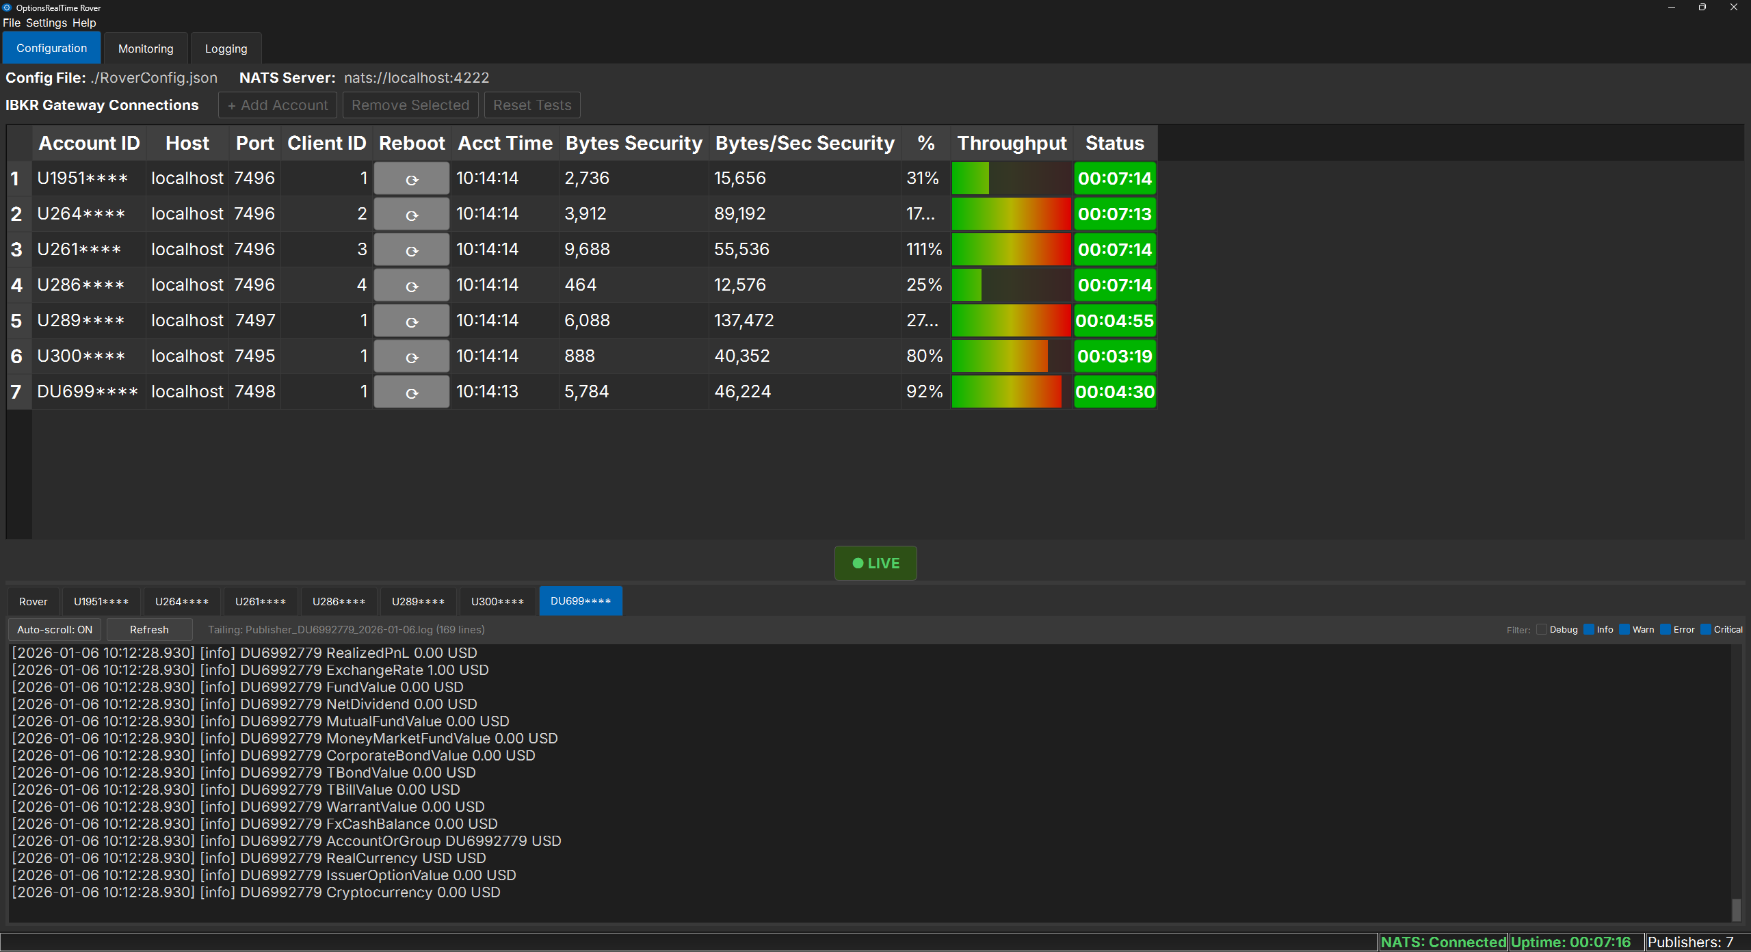Image resolution: width=1751 pixels, height=952 pixels.
Task: Reboot the DU699**** paper account
Action: coord(412,393)
